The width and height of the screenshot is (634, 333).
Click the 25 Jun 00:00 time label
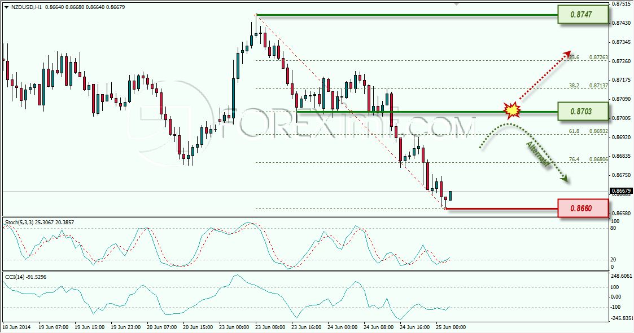pos(451,327)
